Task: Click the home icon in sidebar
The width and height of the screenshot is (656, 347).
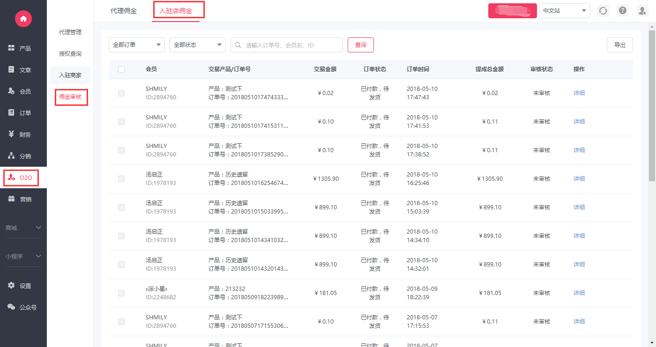Action: (x=23, y=19)
